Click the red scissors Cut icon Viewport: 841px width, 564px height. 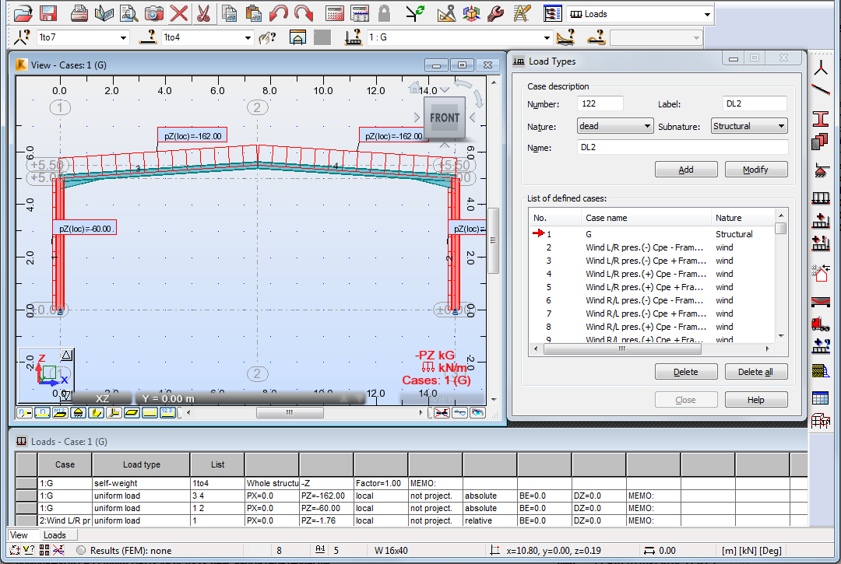(x=203, y=13)
